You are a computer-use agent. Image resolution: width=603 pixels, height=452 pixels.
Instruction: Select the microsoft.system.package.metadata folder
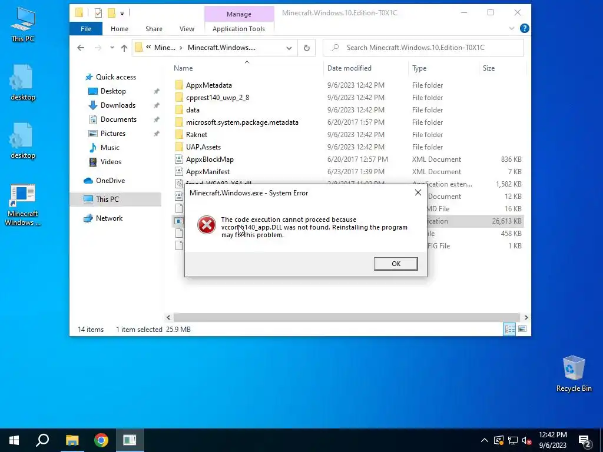242,122
